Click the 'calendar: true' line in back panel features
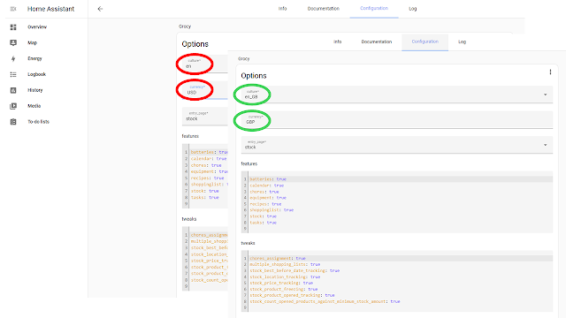The width and height of the screenshot is (566, 318). pyautogui.click(x=209, y=159)
